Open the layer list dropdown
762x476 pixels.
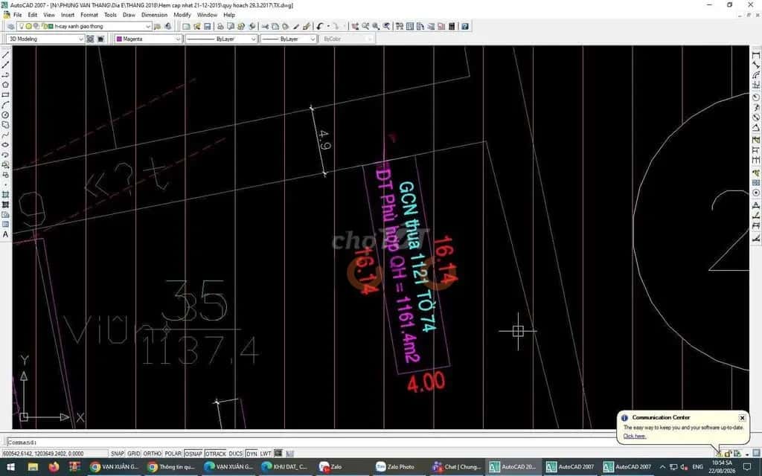pyautogui.click(x=148, y=26)
